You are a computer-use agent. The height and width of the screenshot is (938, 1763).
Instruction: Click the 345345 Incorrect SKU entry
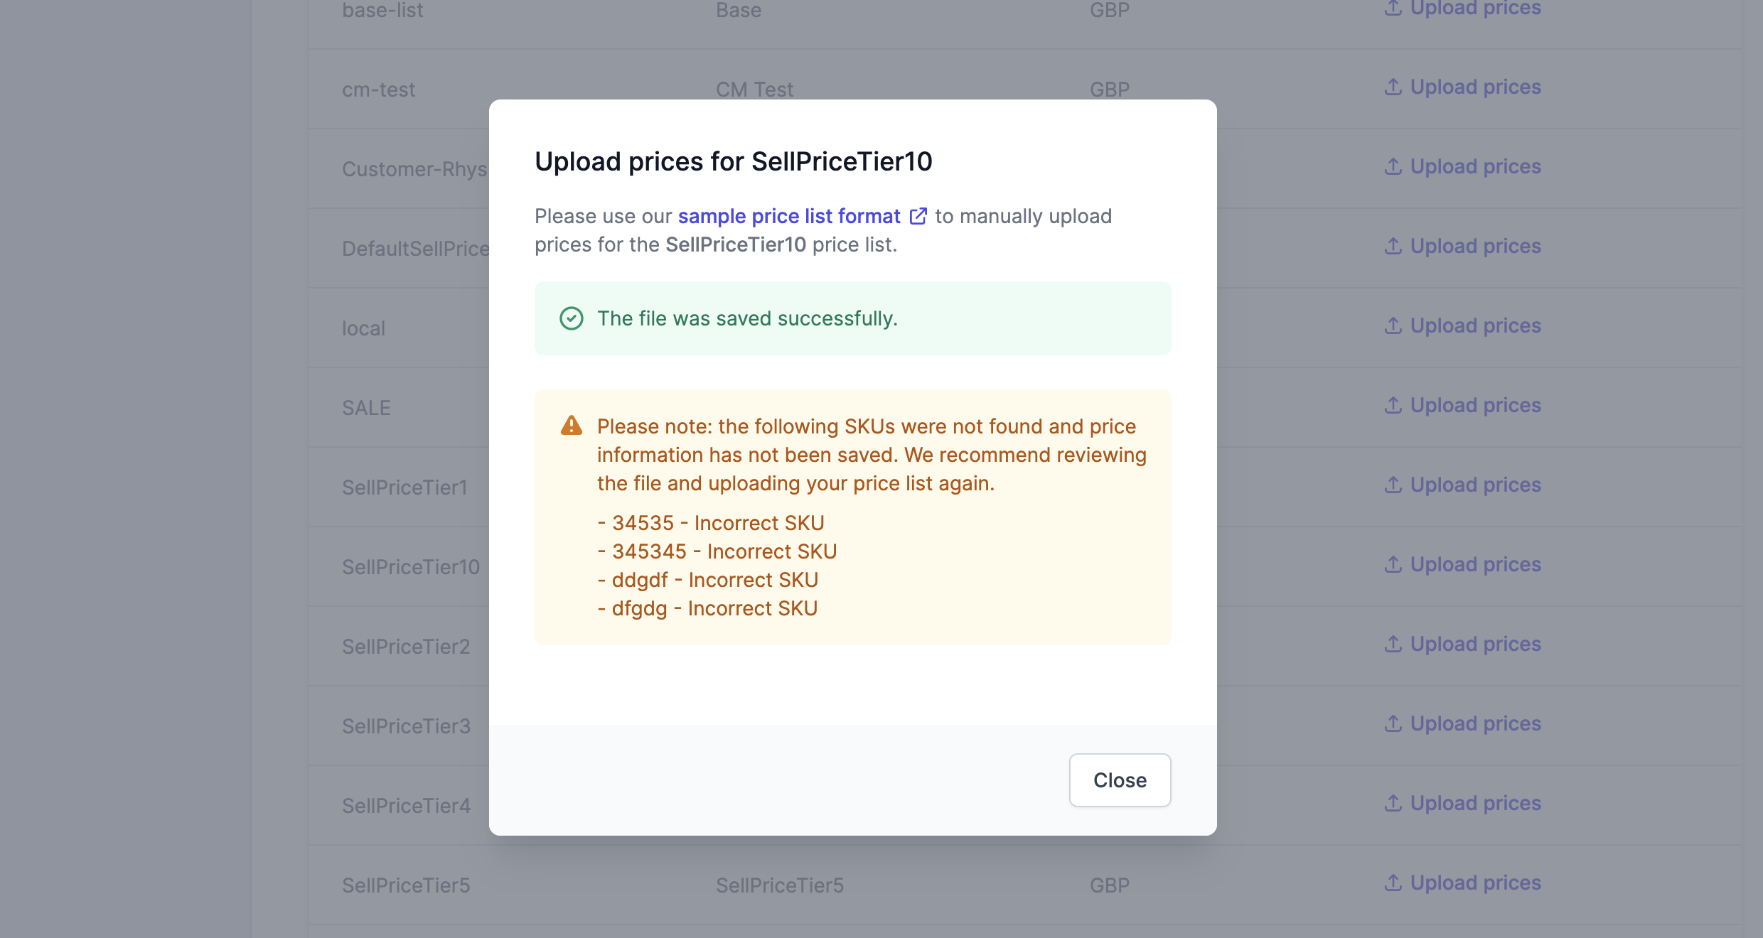(717, 551)
